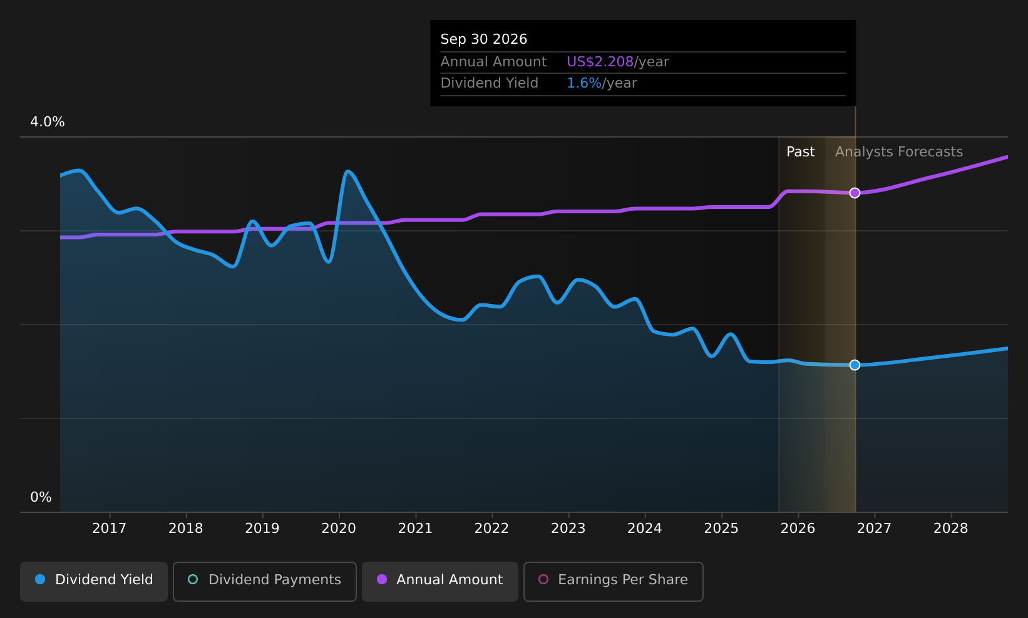Click the 2019 x-axis label

tap(262, 529)
